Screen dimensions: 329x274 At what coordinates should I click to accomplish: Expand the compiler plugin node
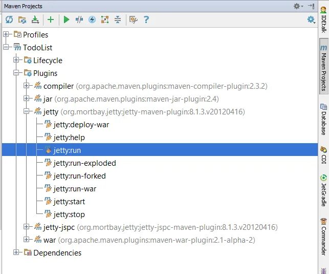26,86
